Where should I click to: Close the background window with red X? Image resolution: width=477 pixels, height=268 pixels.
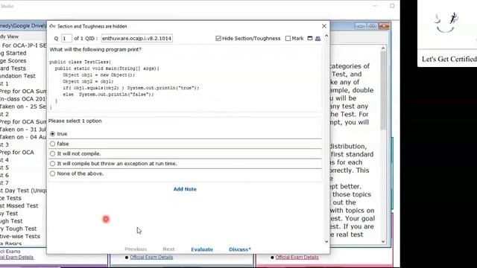pyautogui.click(x=384, y=27)
